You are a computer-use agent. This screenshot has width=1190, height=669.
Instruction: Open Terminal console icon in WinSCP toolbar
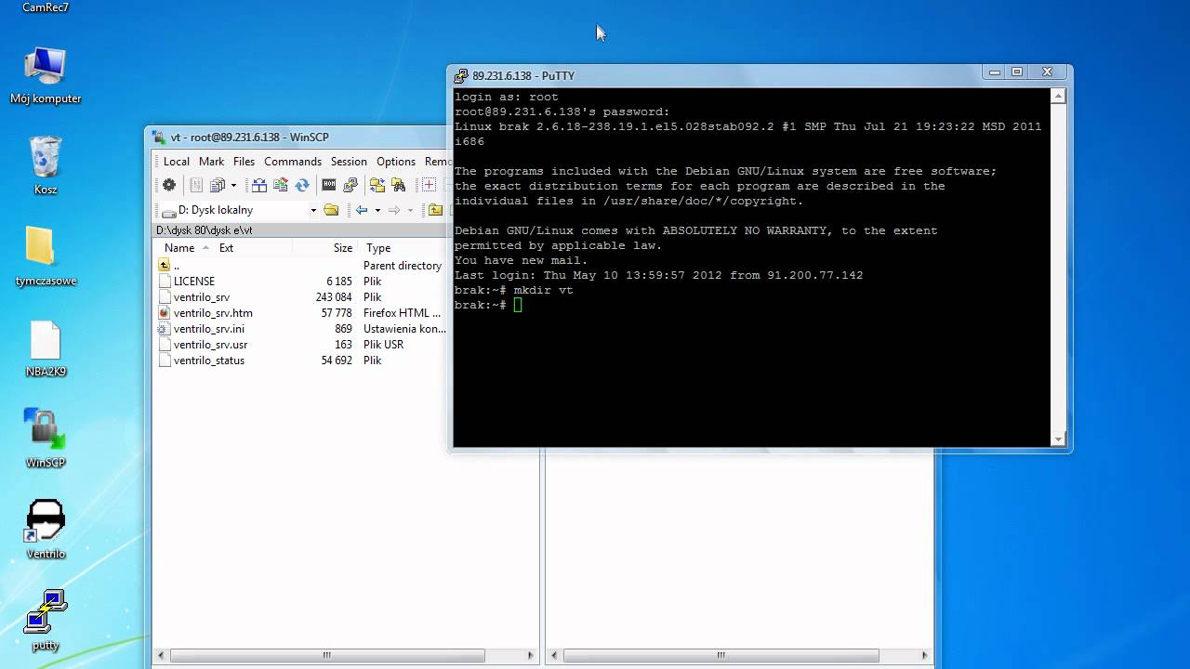click(329, 185)
